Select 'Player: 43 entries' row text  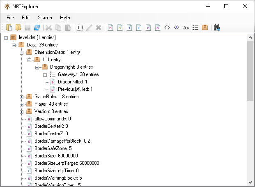(x=51, y=104)
